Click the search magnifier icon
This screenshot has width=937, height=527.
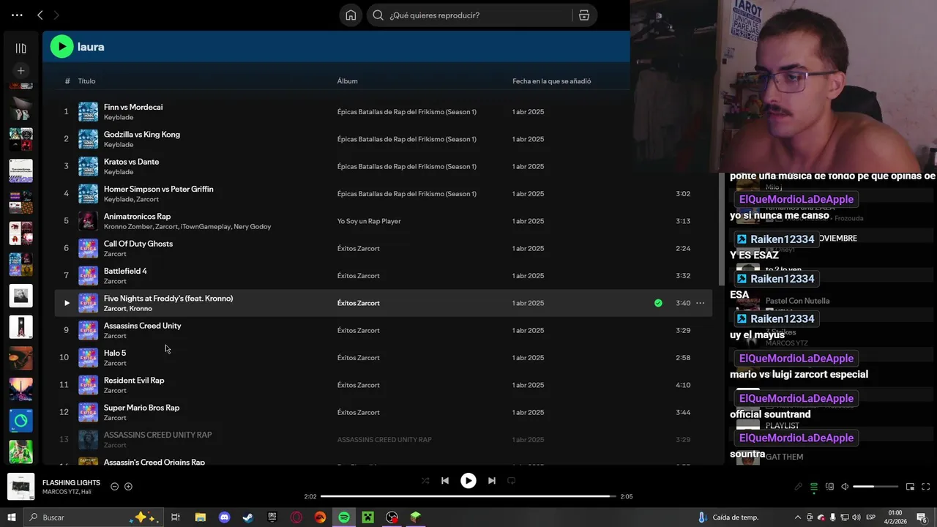pos(378,15)
